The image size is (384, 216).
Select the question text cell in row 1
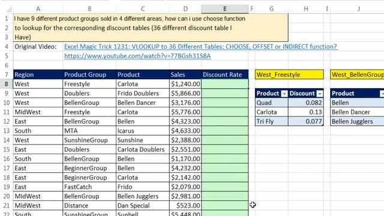pos(151,19)
